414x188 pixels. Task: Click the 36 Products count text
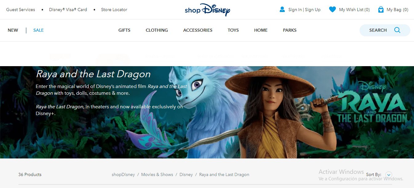[x=30, y=174]
